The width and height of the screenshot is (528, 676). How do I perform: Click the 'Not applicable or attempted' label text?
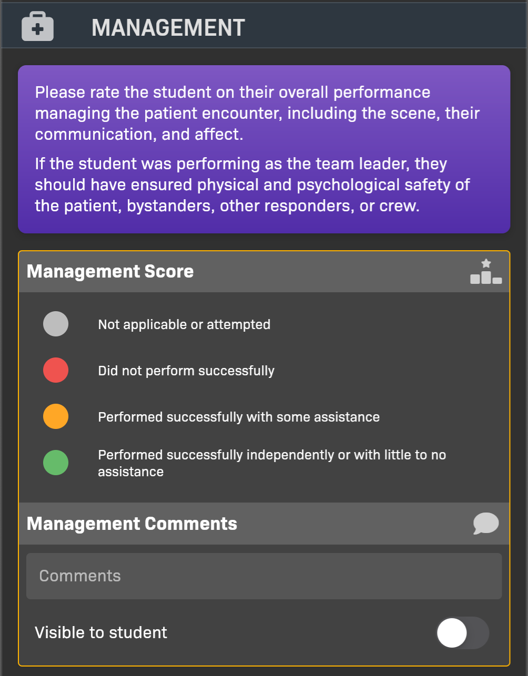coord(184,324)
